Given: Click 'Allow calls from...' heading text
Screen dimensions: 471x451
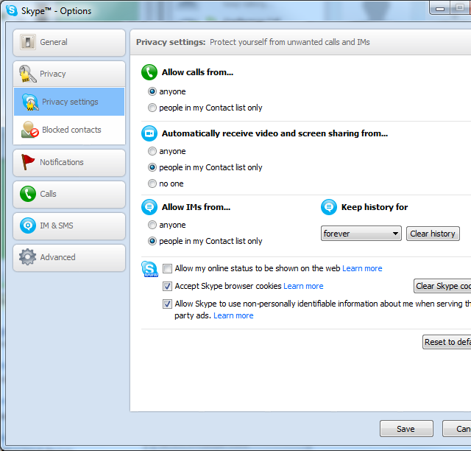Looking at the screenshot, I should (197, 72).
